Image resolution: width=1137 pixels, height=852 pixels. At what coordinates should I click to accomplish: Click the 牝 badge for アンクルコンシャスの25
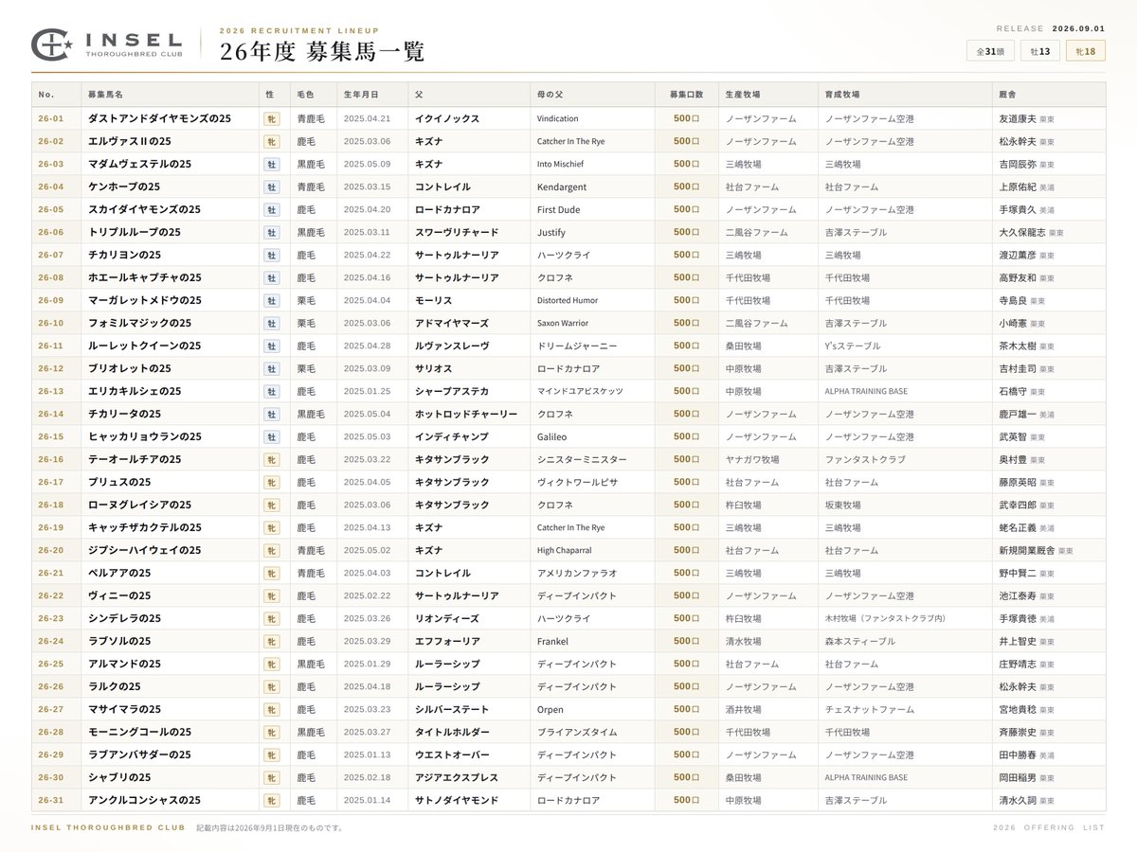pyautogui.click(x=272, y=801)
